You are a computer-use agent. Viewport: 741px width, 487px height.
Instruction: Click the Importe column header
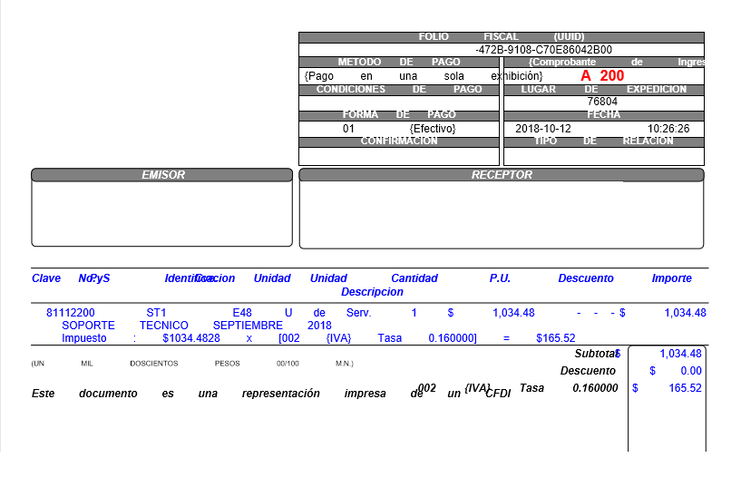point(671,278)
